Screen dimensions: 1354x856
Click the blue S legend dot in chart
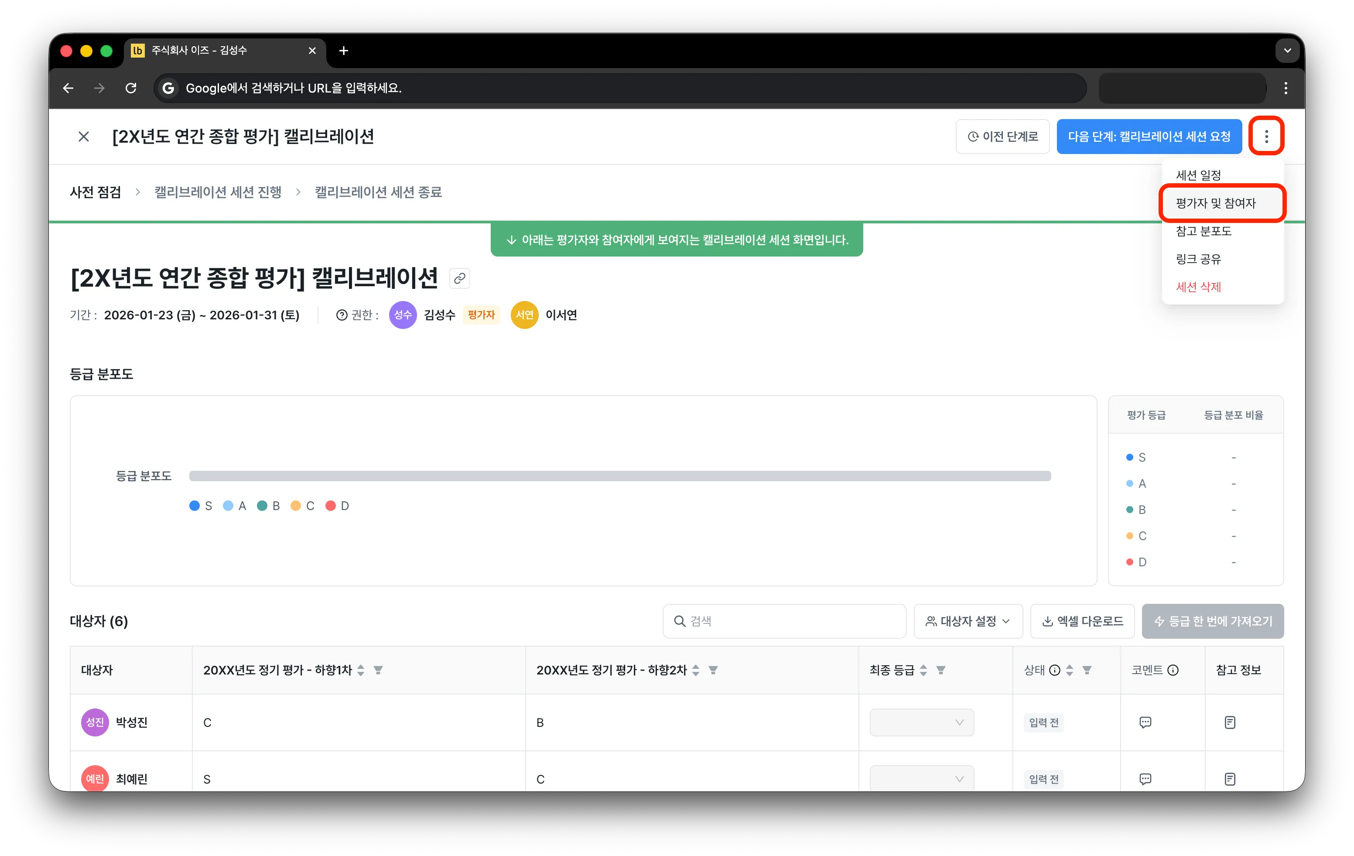pos(195,506)
